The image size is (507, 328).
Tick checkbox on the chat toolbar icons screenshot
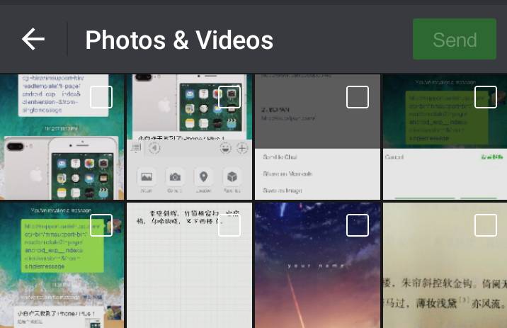click(x=229, y=97)
